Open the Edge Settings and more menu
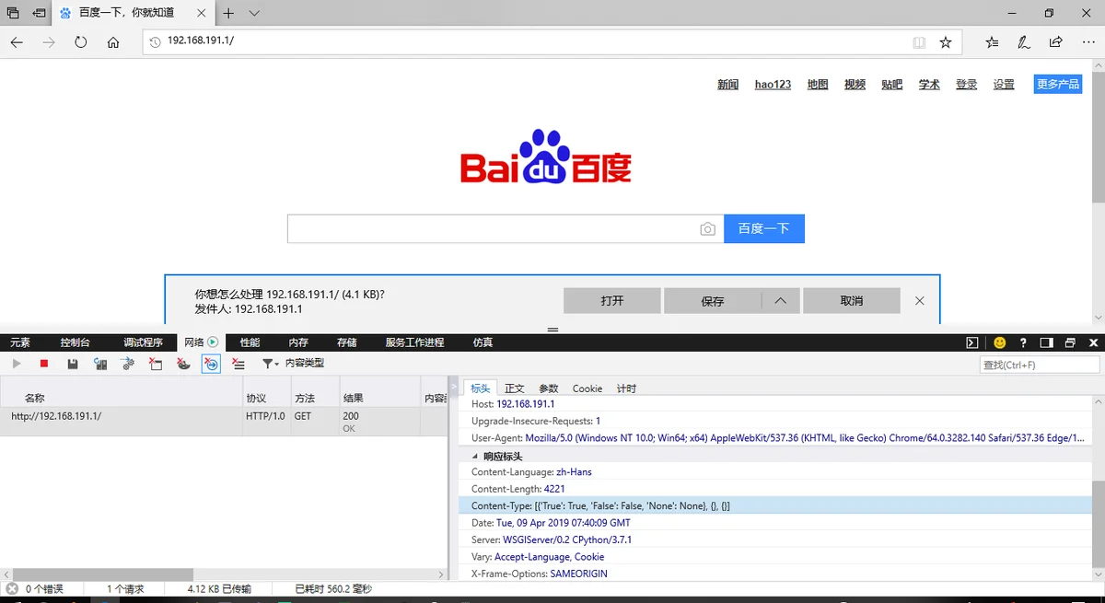The width and height of the screenshot is (1105, 603). [x=1088, y=42]
